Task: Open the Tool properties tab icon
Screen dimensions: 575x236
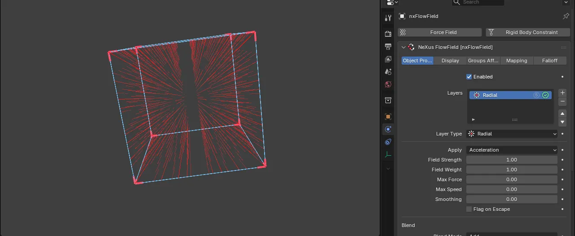Action: click(388, 18)
